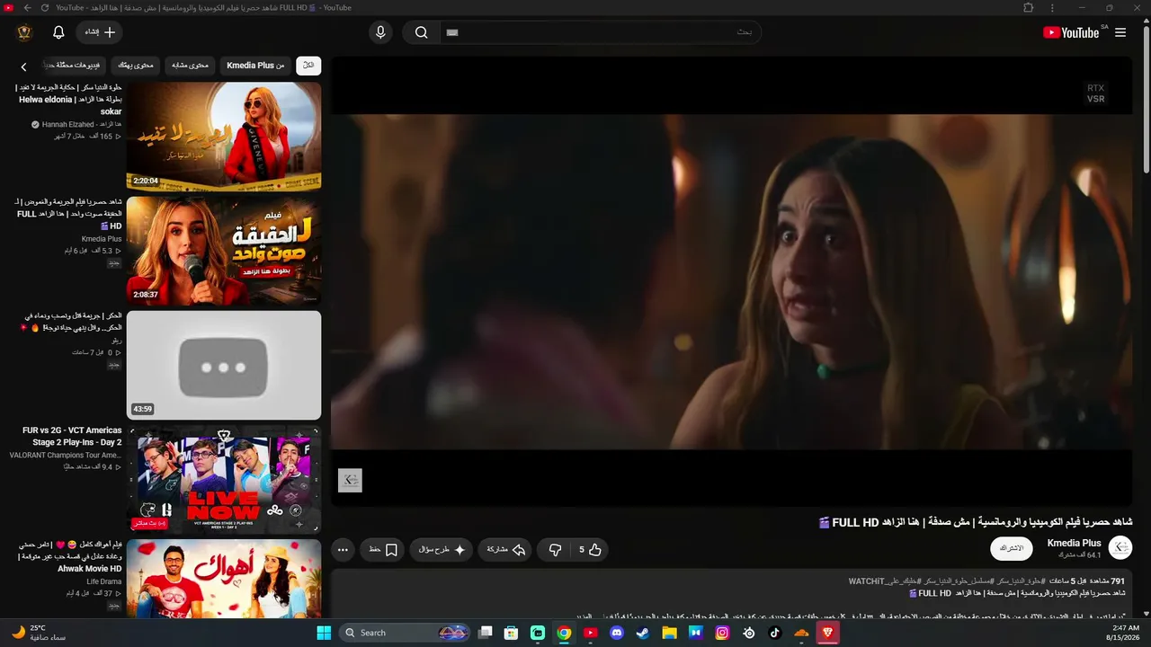Select the 'الكل' filter chip
Image resolution: width=1151 pixels, height=647 pixels.
coord(308,66)
